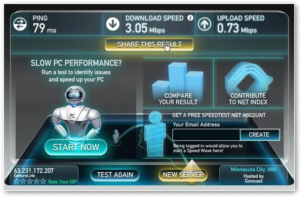Click the upload speed arrow icon
This screenshot has height=197, width=301.
click(205, 24)
